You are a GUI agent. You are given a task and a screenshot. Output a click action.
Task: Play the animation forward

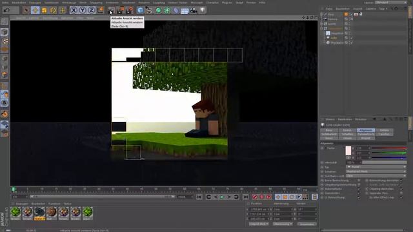tap(222, 197)
